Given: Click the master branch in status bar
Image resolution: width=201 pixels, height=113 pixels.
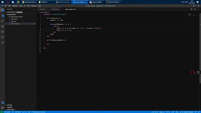Looking at the screenshot, I should pos(8,112).
